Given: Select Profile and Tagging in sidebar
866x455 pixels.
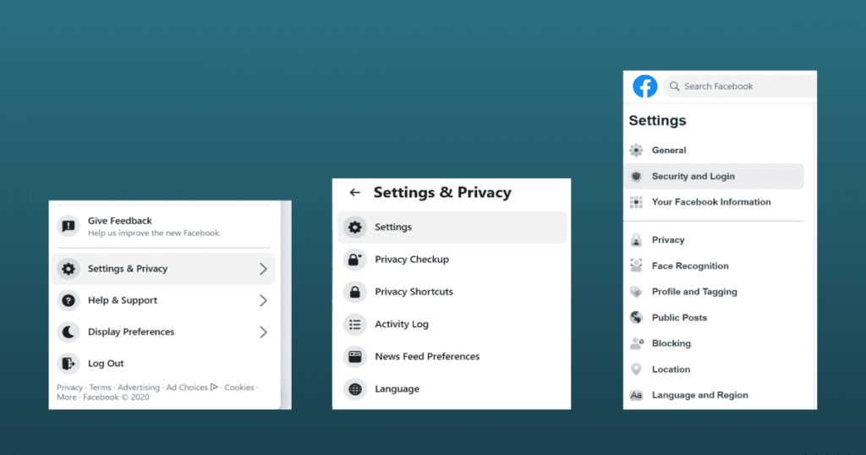Looking at the screenshot, I should (714, 292).
